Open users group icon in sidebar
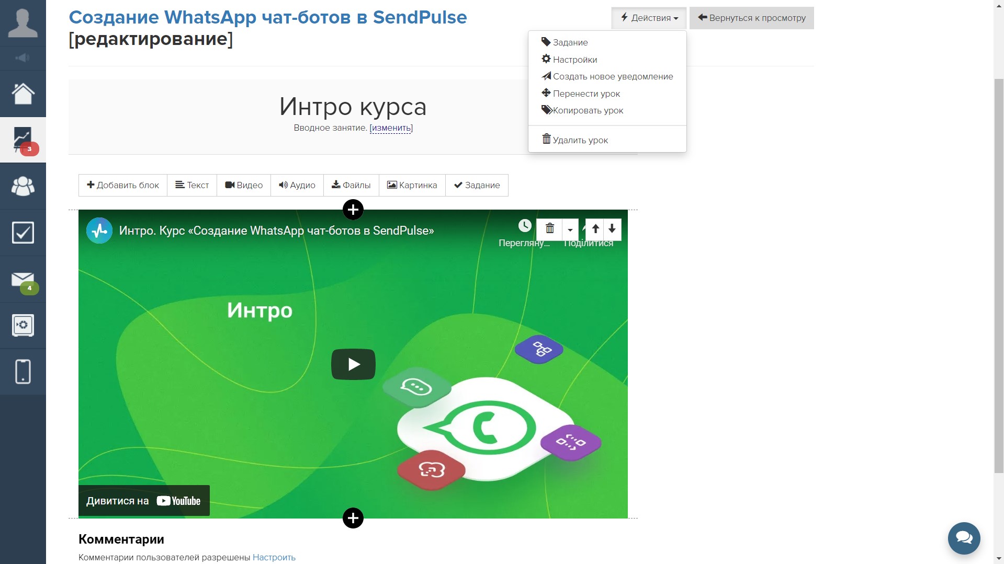Viewport: 1004px width, 564px height. coord(22,186)
